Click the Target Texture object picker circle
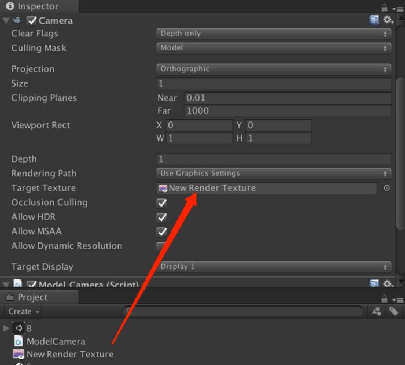The height and width of the screenshot is (365, 405). 387,188
